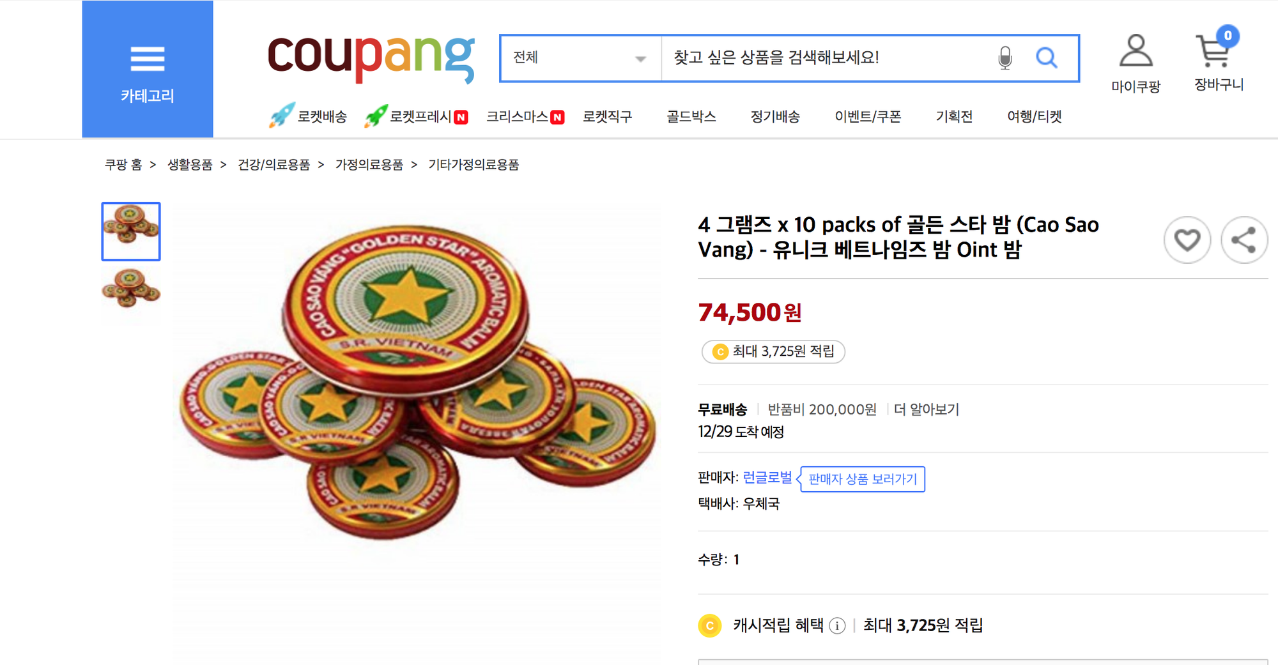The image size is (1278, 665).
Task: Open the 카테고리 hamburger menu
Action: [148, 69]
